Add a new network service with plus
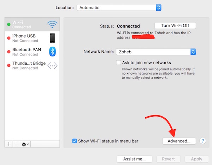This screenshot has width=212, height=165. coord(9,144)
